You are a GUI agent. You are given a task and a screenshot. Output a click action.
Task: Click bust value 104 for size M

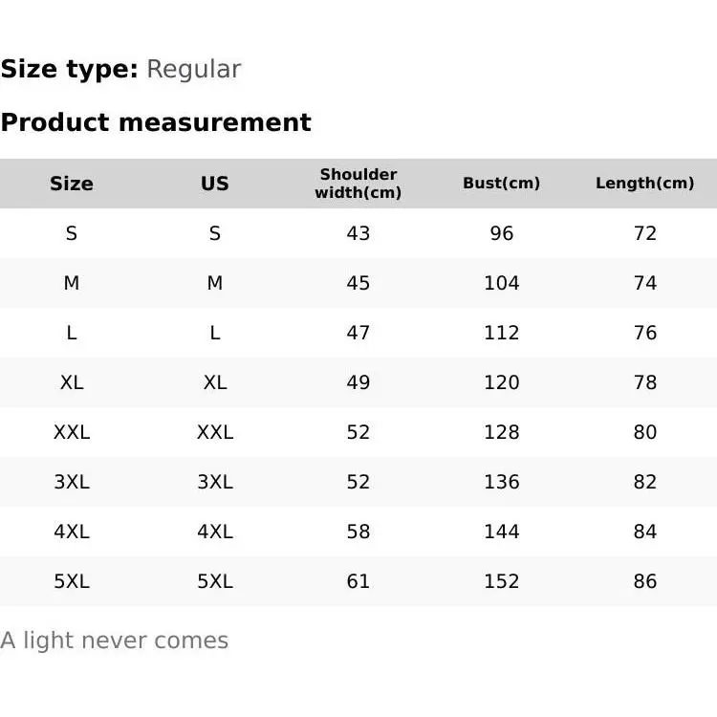pos(502,283)
